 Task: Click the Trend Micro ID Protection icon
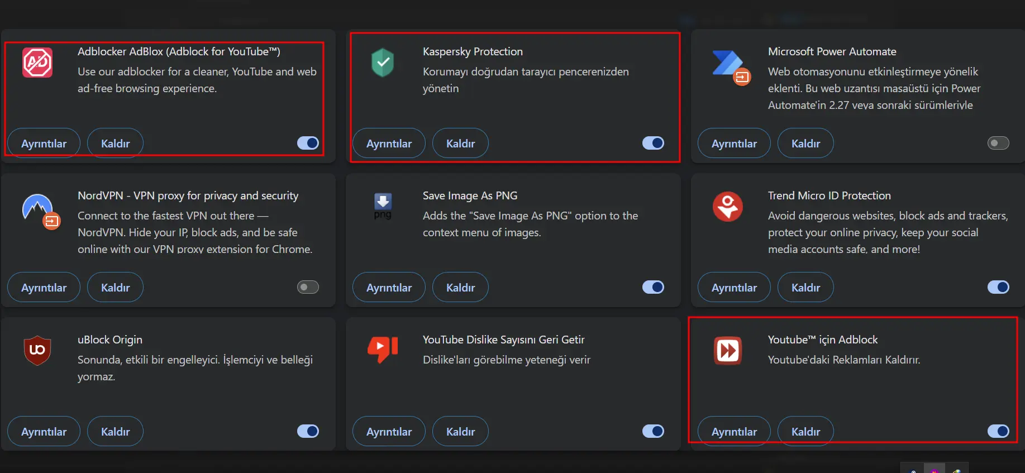pos(728,207)
